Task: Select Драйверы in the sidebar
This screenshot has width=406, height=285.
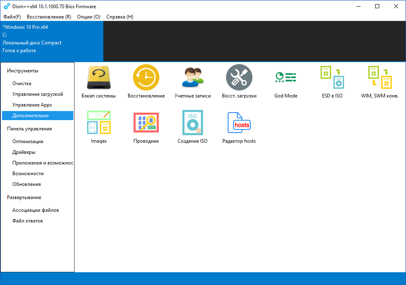Action: 37,152
